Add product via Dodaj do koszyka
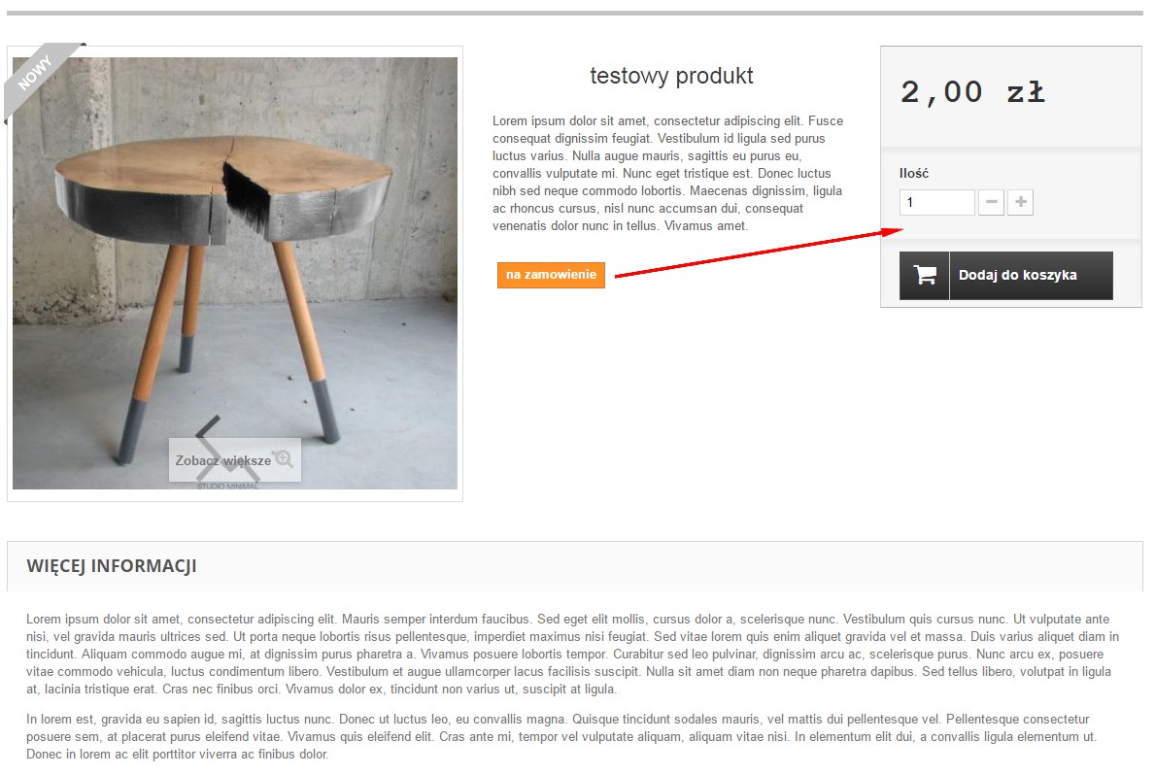The width and height of the screenshot is (1155, 774). (1006, 276)
